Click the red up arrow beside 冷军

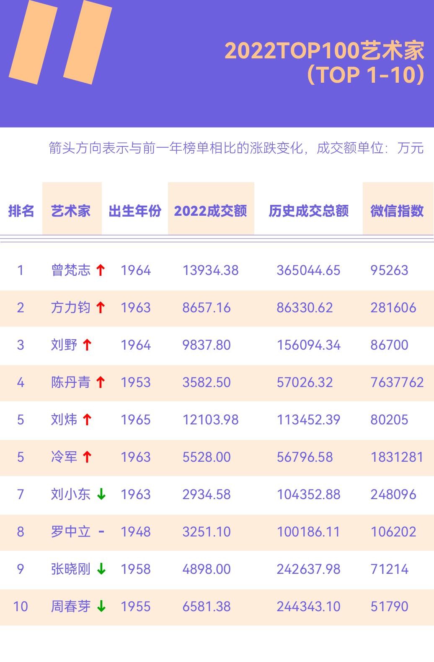click(x=87, y=457)
